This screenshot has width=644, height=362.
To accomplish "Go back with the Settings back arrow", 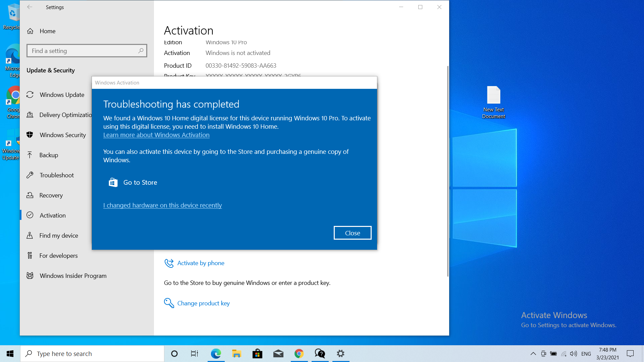I will pos(30,7).
